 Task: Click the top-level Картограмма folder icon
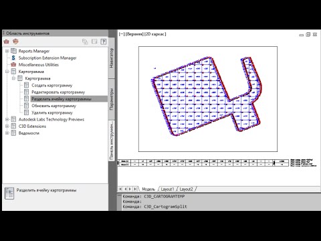click(13, 72)
